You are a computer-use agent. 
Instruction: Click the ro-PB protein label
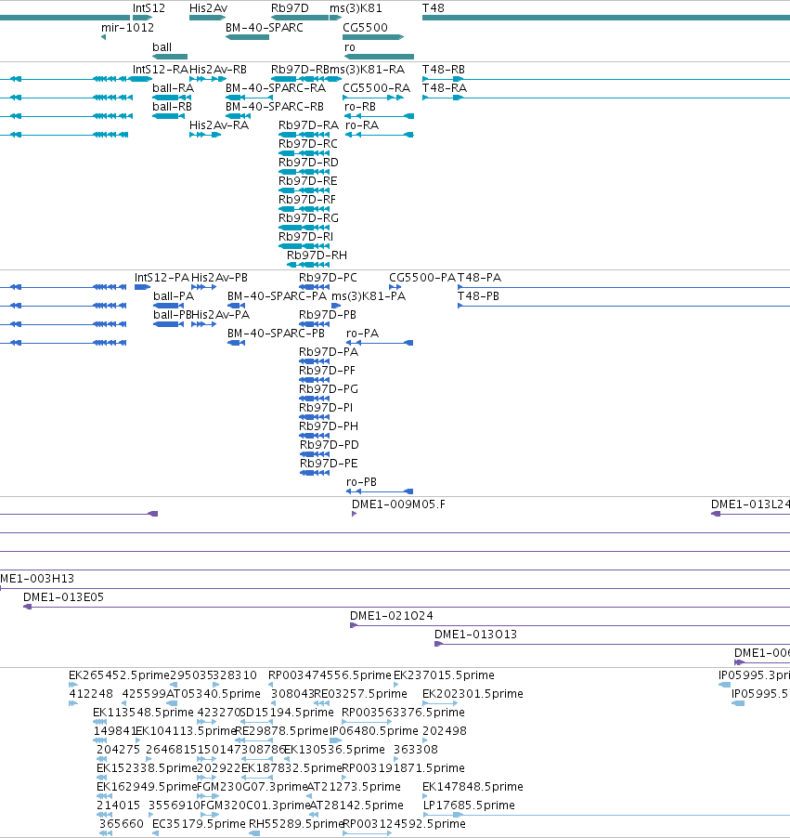tap(361, 482)
